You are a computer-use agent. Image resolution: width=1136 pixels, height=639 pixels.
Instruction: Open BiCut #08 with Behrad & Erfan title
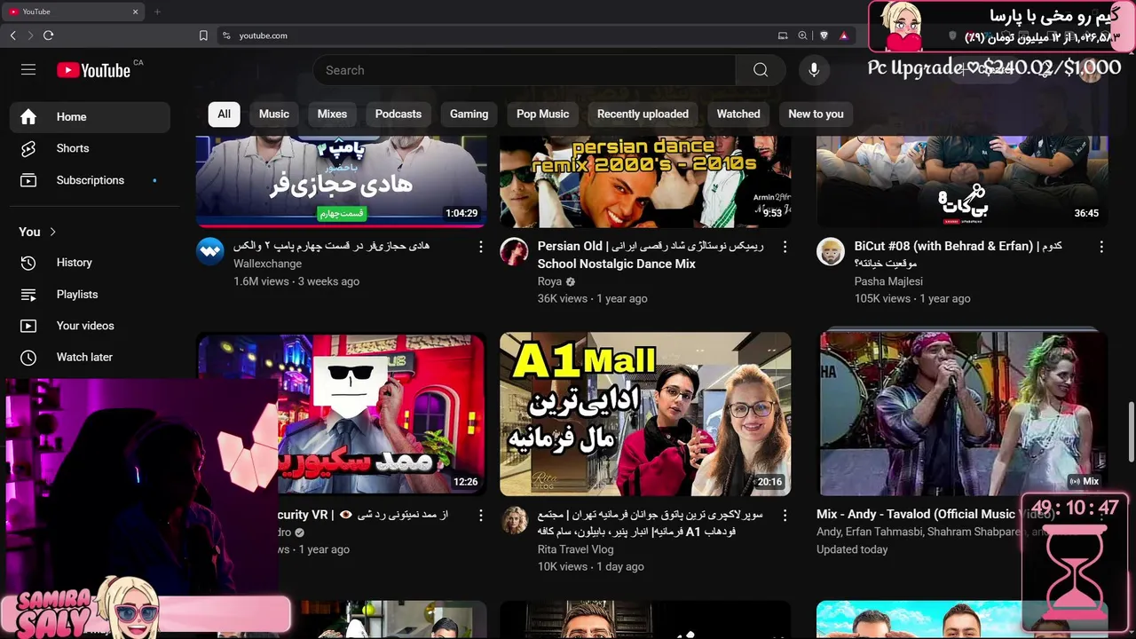(958, 255)
